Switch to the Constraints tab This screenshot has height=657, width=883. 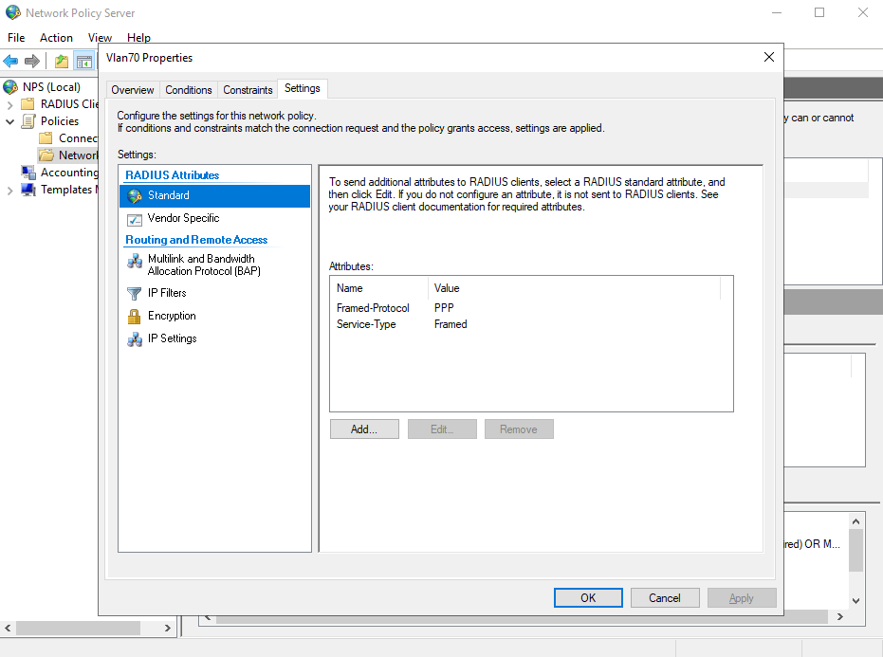(x=248, y=90)
